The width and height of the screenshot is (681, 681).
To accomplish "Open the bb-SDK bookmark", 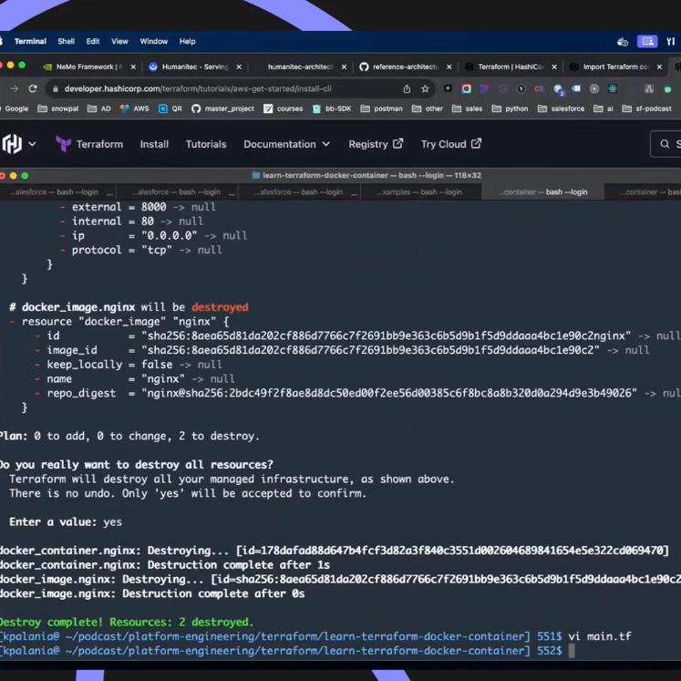I will coord(332,108).
